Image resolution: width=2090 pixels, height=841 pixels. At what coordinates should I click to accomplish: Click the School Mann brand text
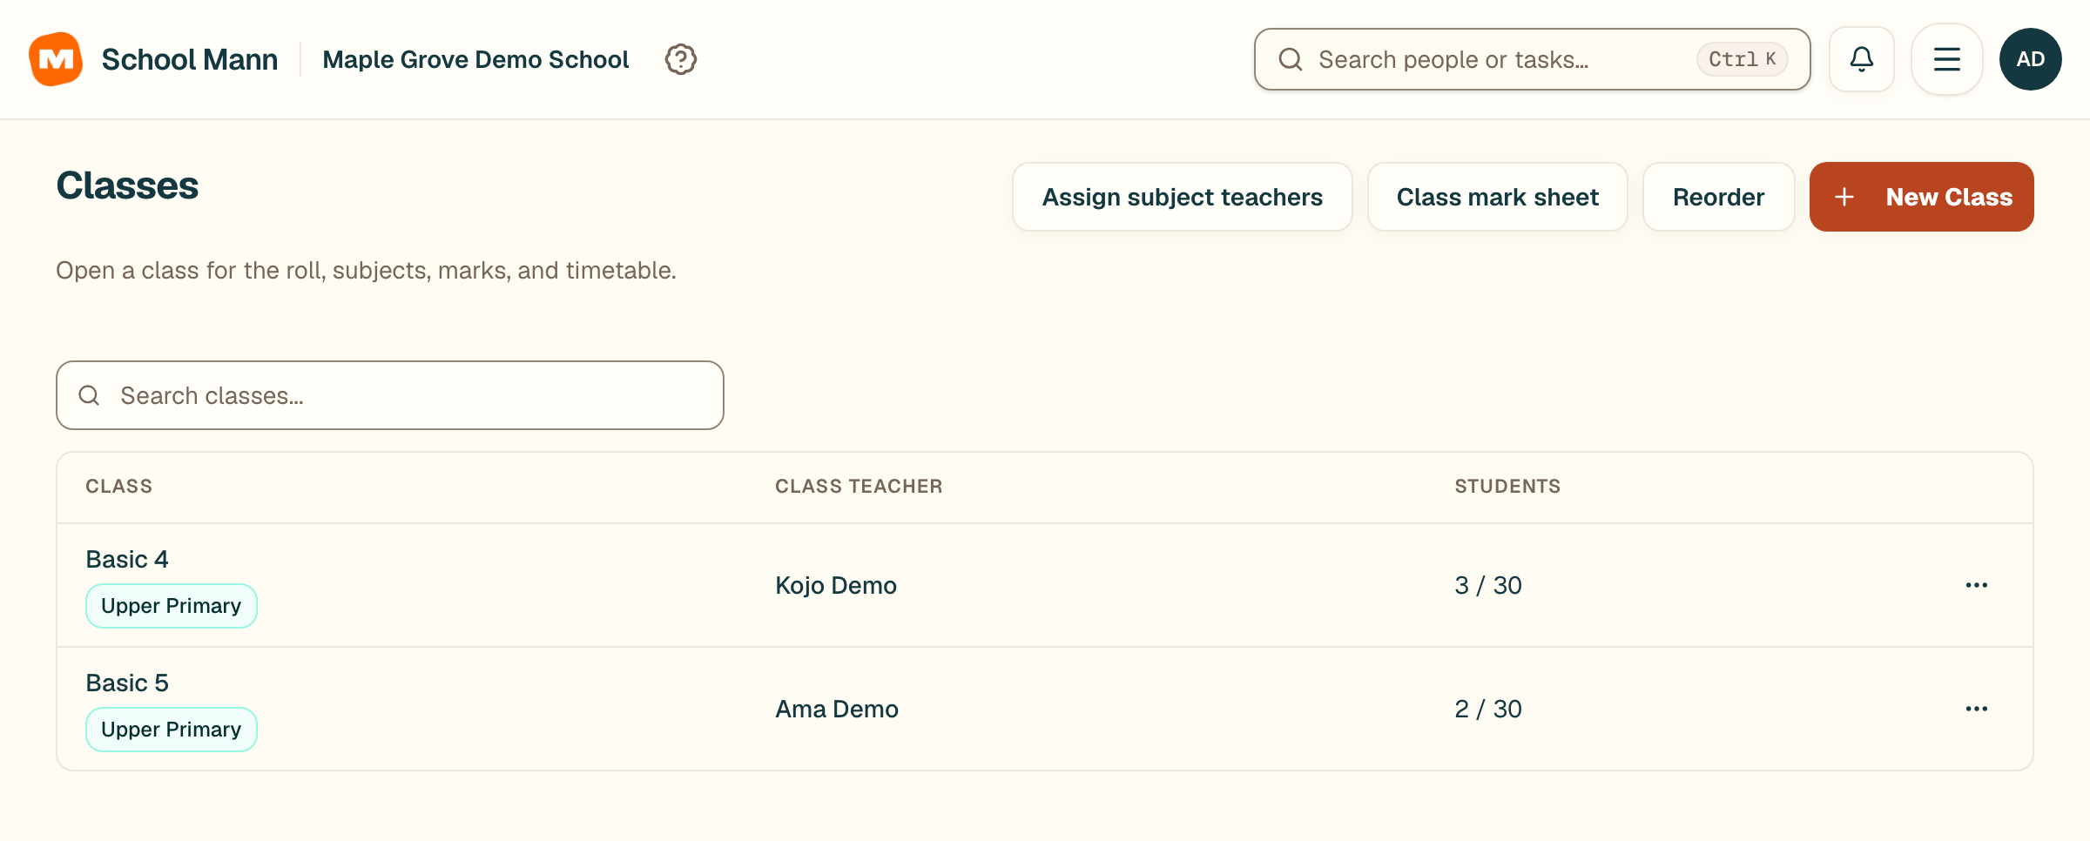[x=190, y=59]
